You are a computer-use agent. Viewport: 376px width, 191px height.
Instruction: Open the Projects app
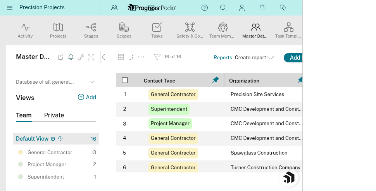(58, 31)
